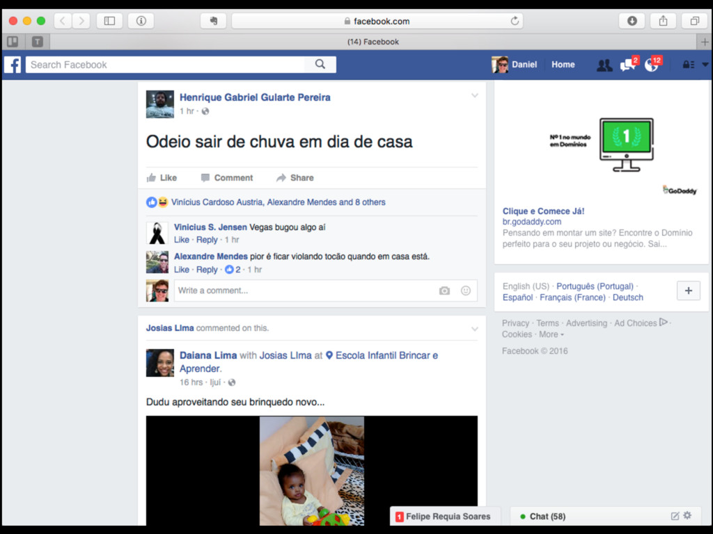
Task: Switch language to Deutsch
Action: (627, 298)
